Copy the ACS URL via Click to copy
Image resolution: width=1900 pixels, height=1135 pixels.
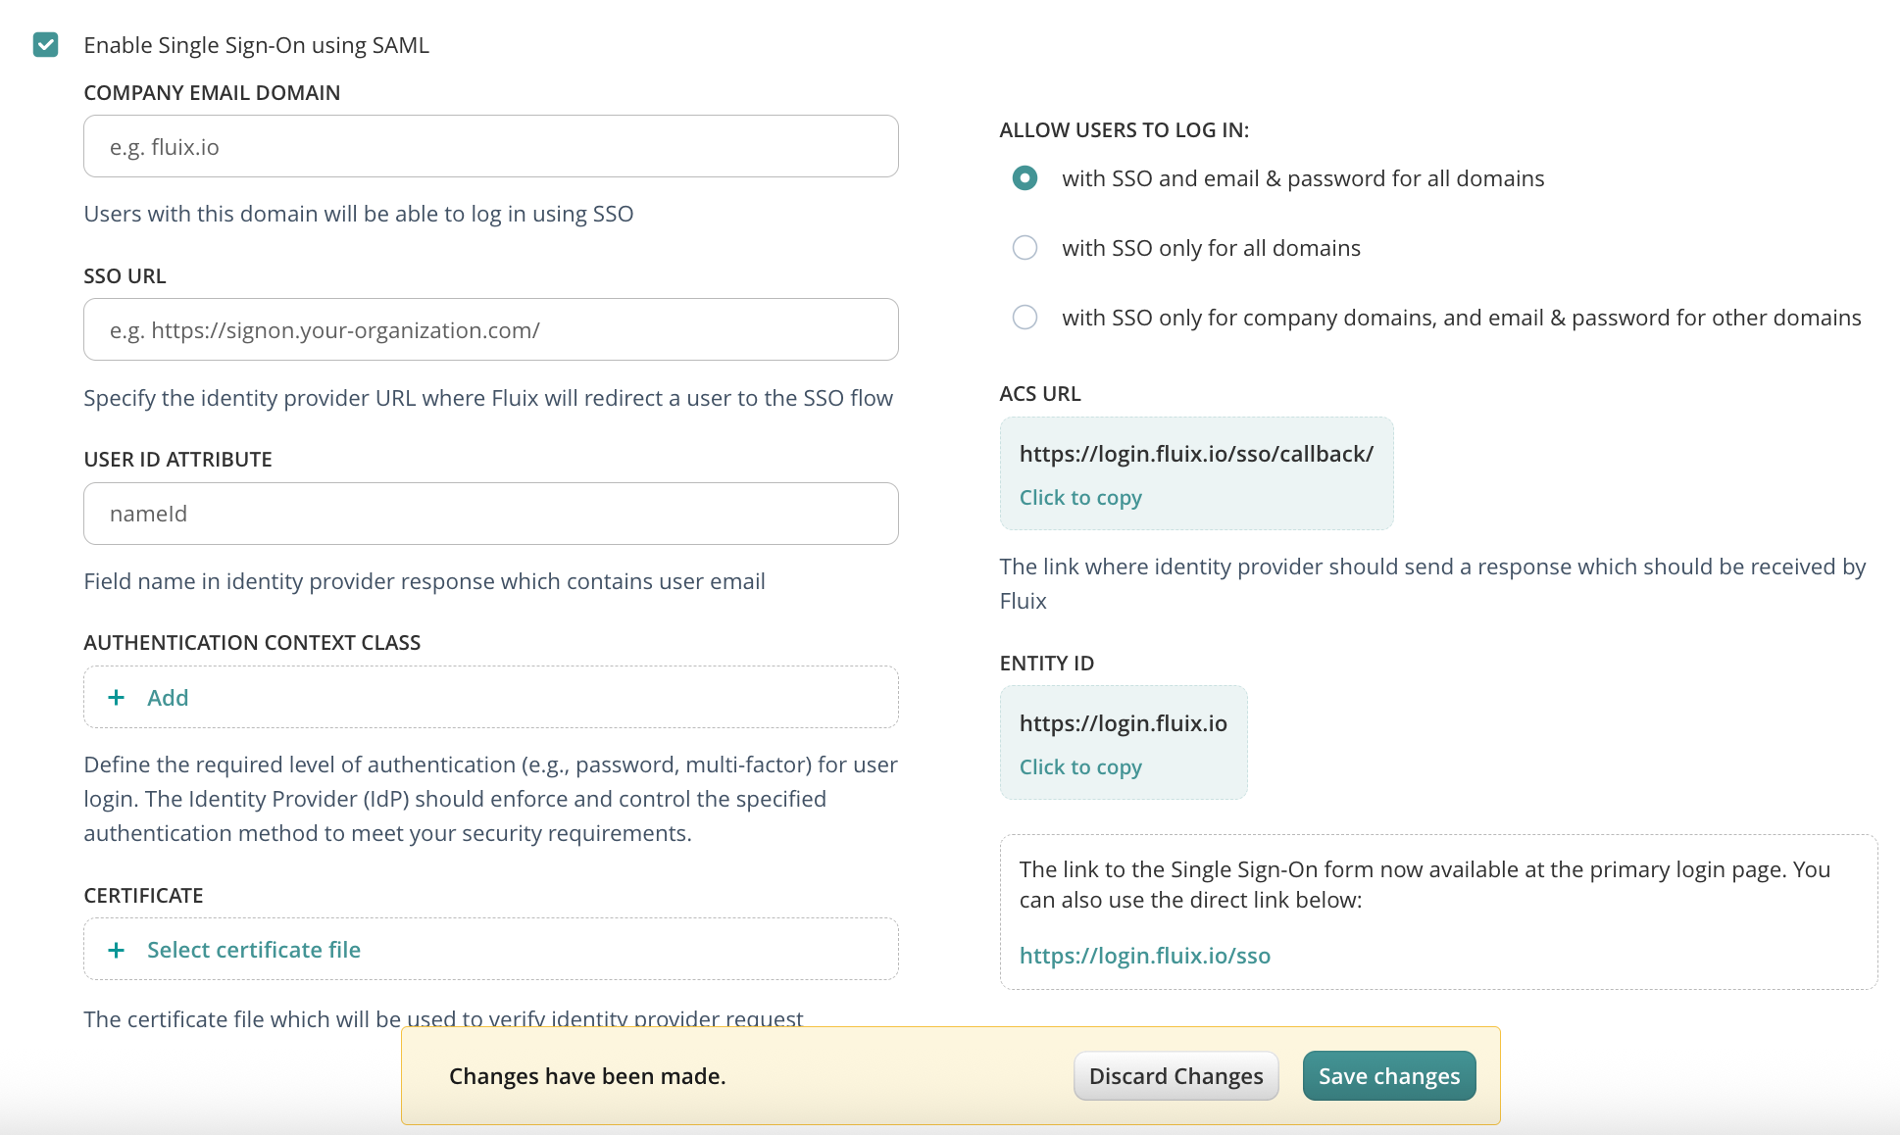coord(1080,498)
